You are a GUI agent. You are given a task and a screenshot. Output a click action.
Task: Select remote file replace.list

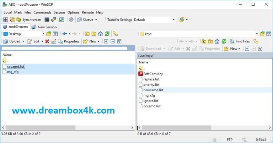tap(151, 79)
